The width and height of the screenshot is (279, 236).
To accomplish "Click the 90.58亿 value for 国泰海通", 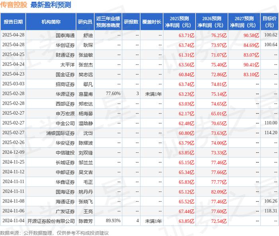I will [251, 35].
